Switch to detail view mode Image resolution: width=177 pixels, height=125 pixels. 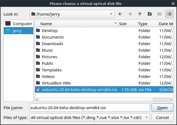(169, 14)
